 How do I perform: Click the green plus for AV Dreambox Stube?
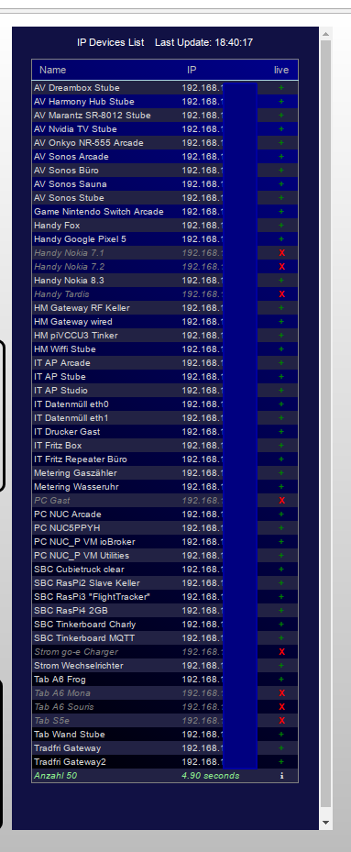(281, 87)
